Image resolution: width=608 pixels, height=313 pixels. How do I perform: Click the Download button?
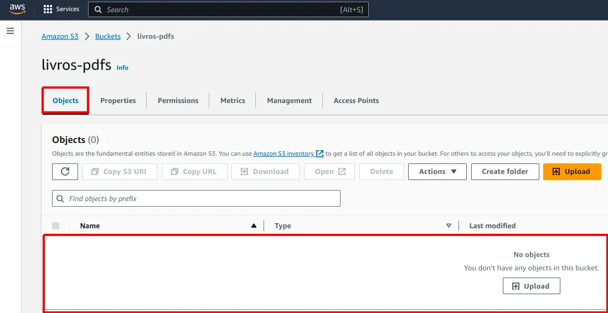[265, 171]
